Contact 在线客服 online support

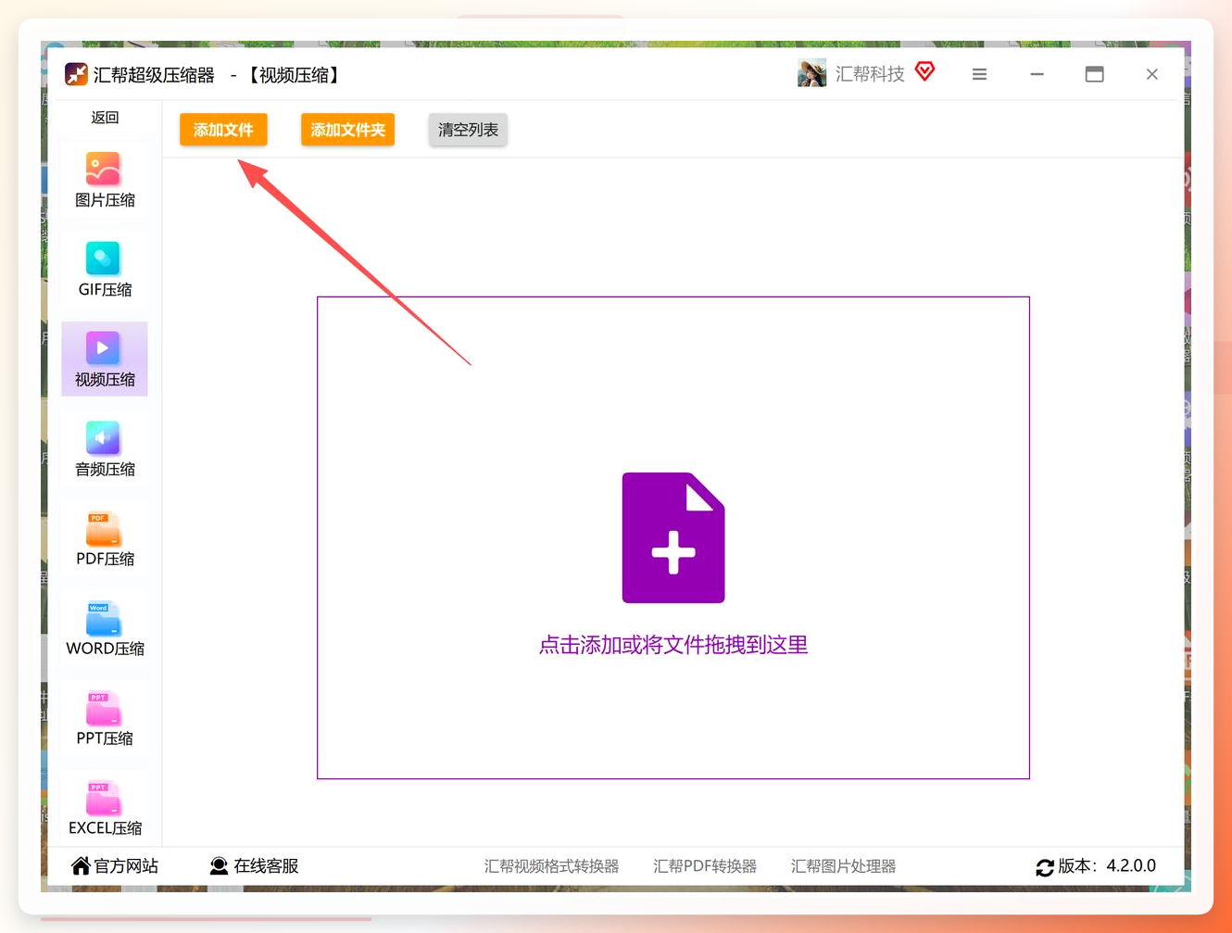click(x=254, y=865)
